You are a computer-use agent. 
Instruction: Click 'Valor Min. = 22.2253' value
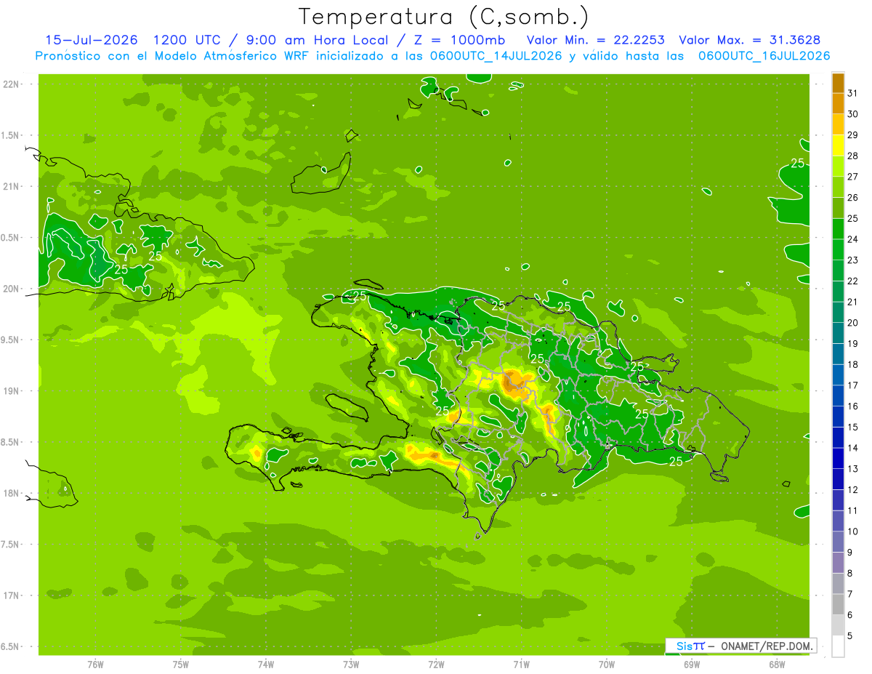[595, 40]
